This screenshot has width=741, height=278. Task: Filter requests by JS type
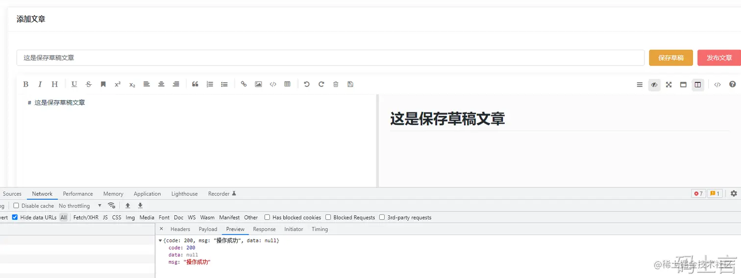pos(105,217)
